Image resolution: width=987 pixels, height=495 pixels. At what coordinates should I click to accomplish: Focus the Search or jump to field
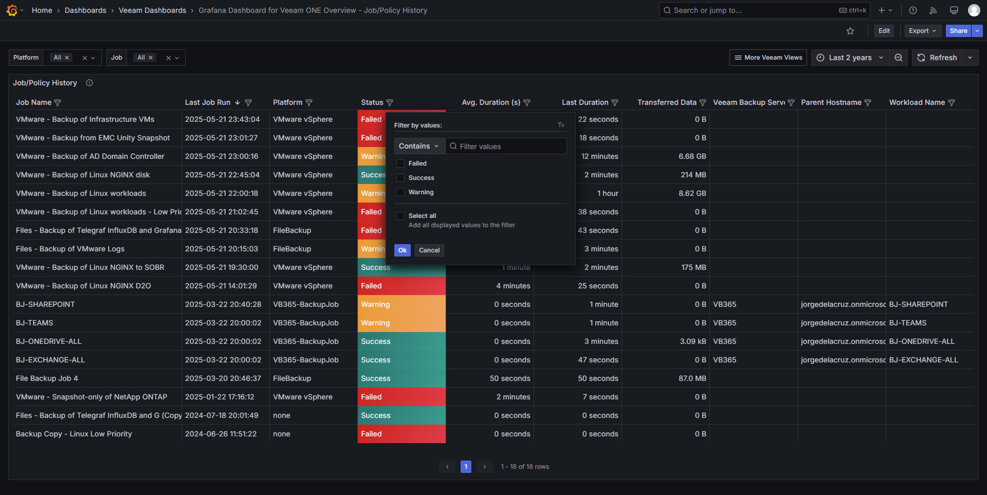(x=764, y=10)
